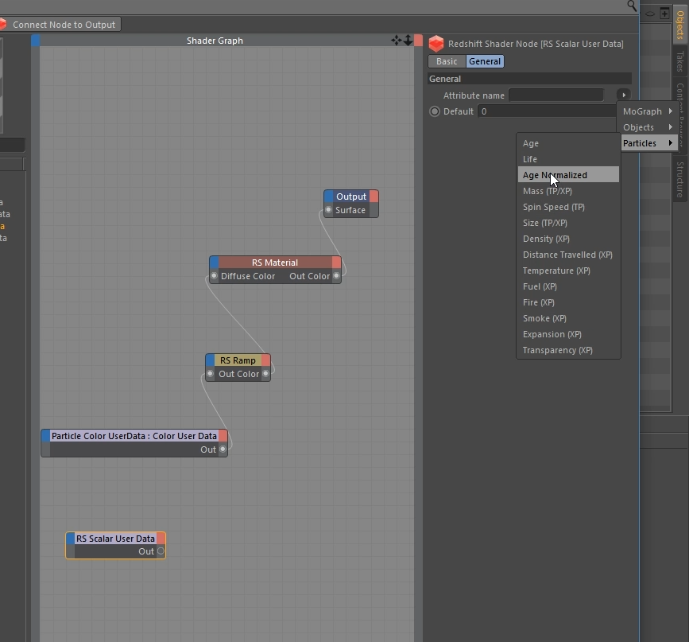Screen dimensions: 689x642
Task: Select Distance Travelled (XP) attribute
Action: point(568,255)
